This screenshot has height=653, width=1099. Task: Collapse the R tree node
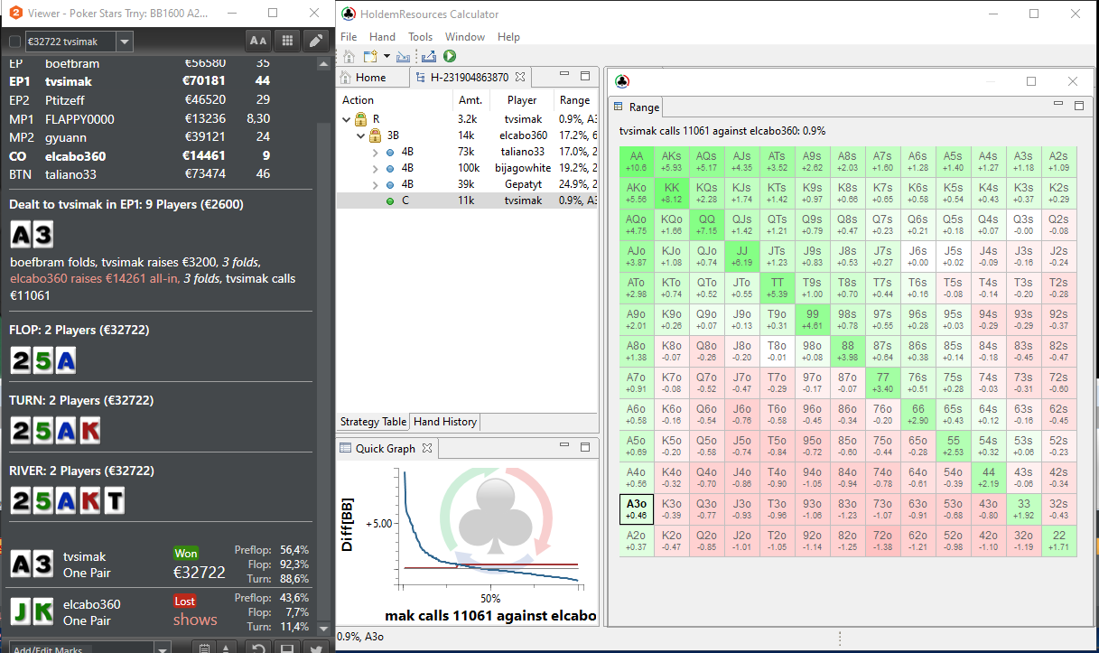pyautogui.click(x=347, y=118)
